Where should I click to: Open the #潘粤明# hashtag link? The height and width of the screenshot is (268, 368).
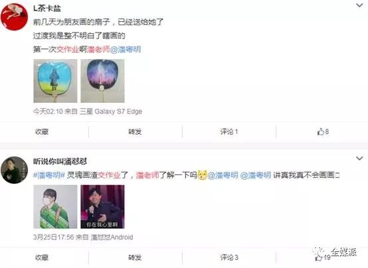48,175
